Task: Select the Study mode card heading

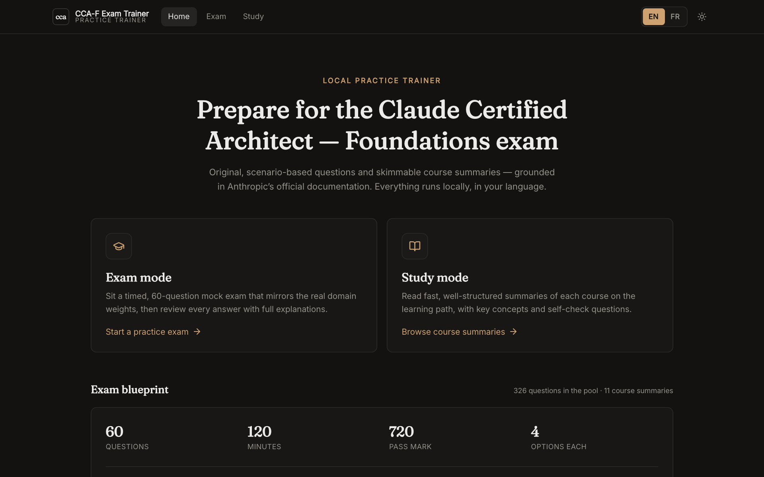Action: pyautogui.click(x=435, y=277)
